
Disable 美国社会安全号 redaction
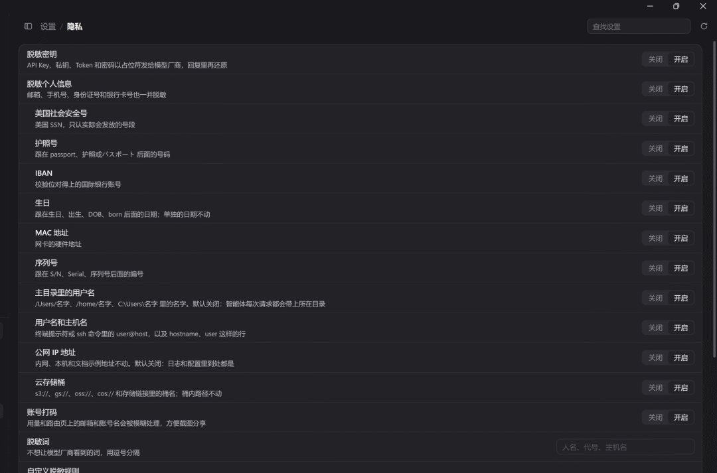pos(655,119)
